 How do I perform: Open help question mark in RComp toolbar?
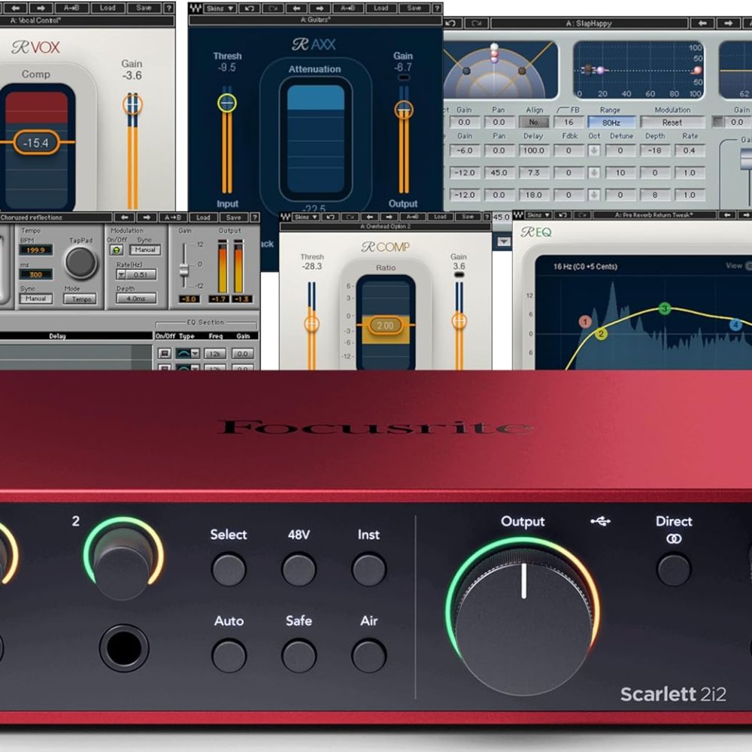coord(487,217)
